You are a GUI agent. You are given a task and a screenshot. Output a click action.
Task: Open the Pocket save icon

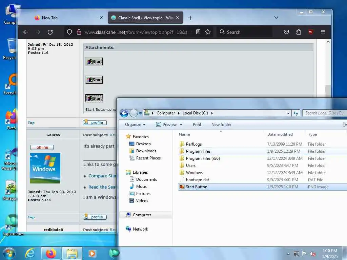coord(286,32)
